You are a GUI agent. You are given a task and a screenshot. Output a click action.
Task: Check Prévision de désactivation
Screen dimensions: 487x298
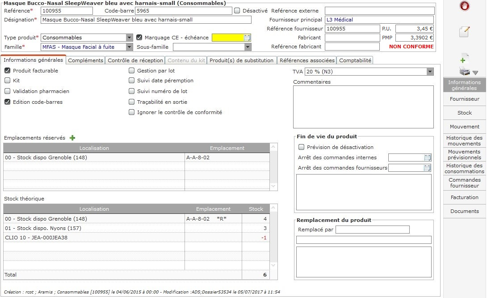[301, 147]
